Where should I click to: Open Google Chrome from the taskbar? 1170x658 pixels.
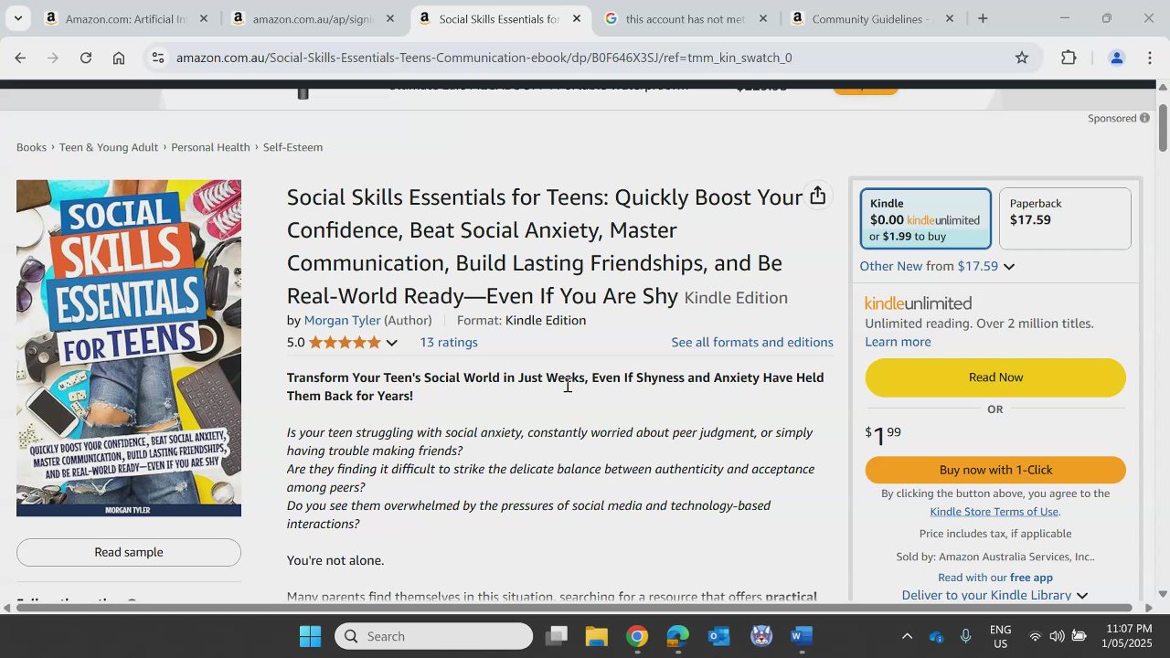pos(637,636)
